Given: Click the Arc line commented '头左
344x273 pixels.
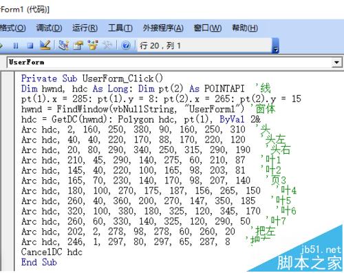Looking at the screenshot, I should (x=153, y=139).
